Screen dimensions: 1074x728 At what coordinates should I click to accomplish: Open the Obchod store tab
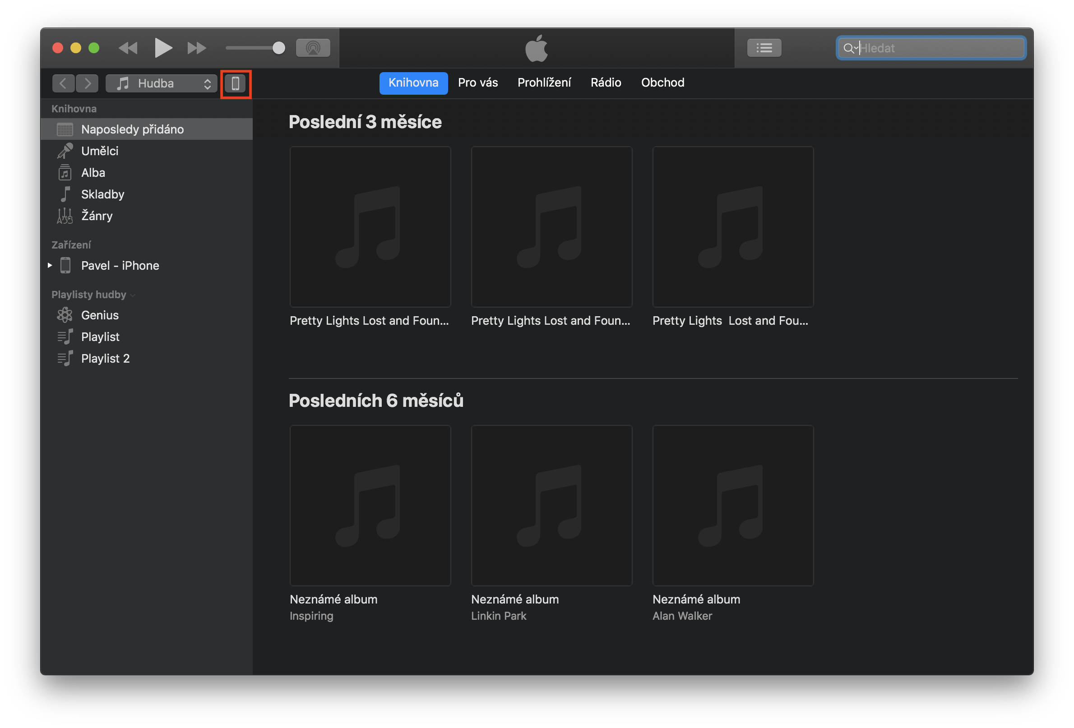[662, 83]
